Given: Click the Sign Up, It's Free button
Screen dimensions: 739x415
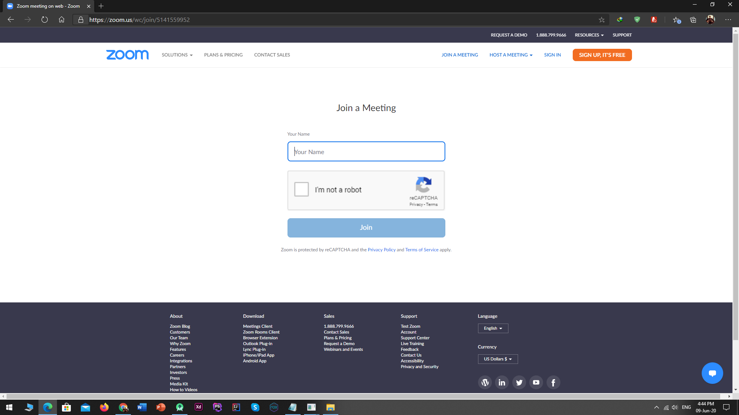Looking at the screenshot, I should [602, 55].
